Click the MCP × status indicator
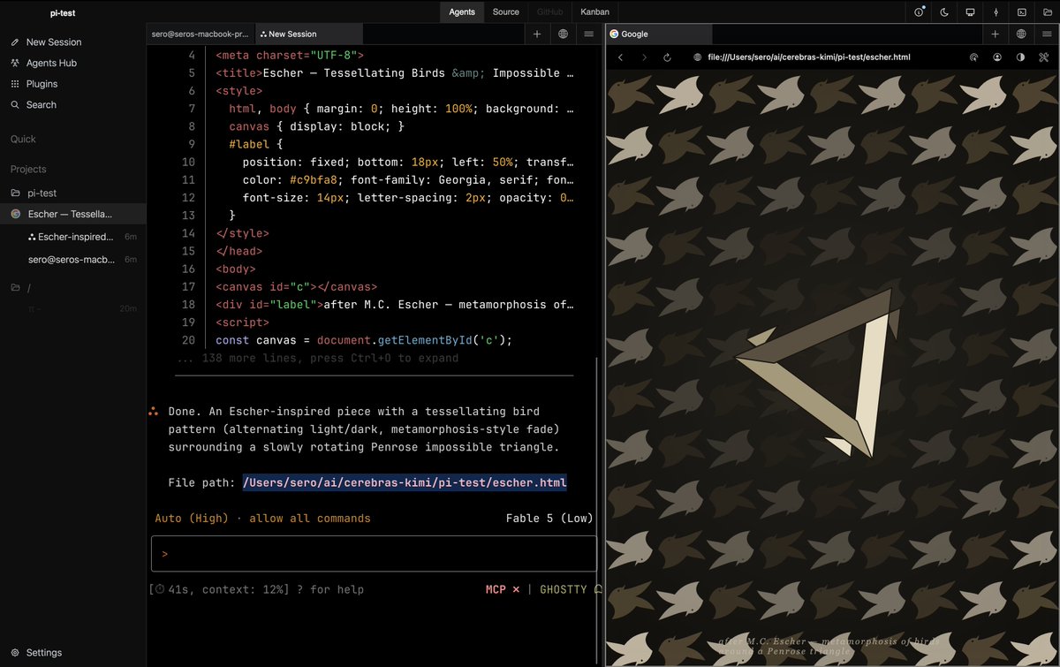The width and height of the screenshot is (1060, 667). (x=503, y=589)
